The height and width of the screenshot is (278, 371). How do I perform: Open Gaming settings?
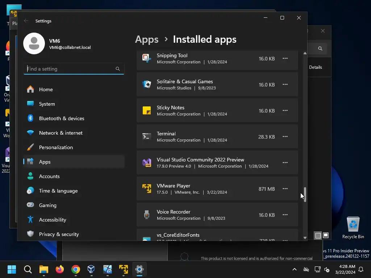(x=74, y=205)
